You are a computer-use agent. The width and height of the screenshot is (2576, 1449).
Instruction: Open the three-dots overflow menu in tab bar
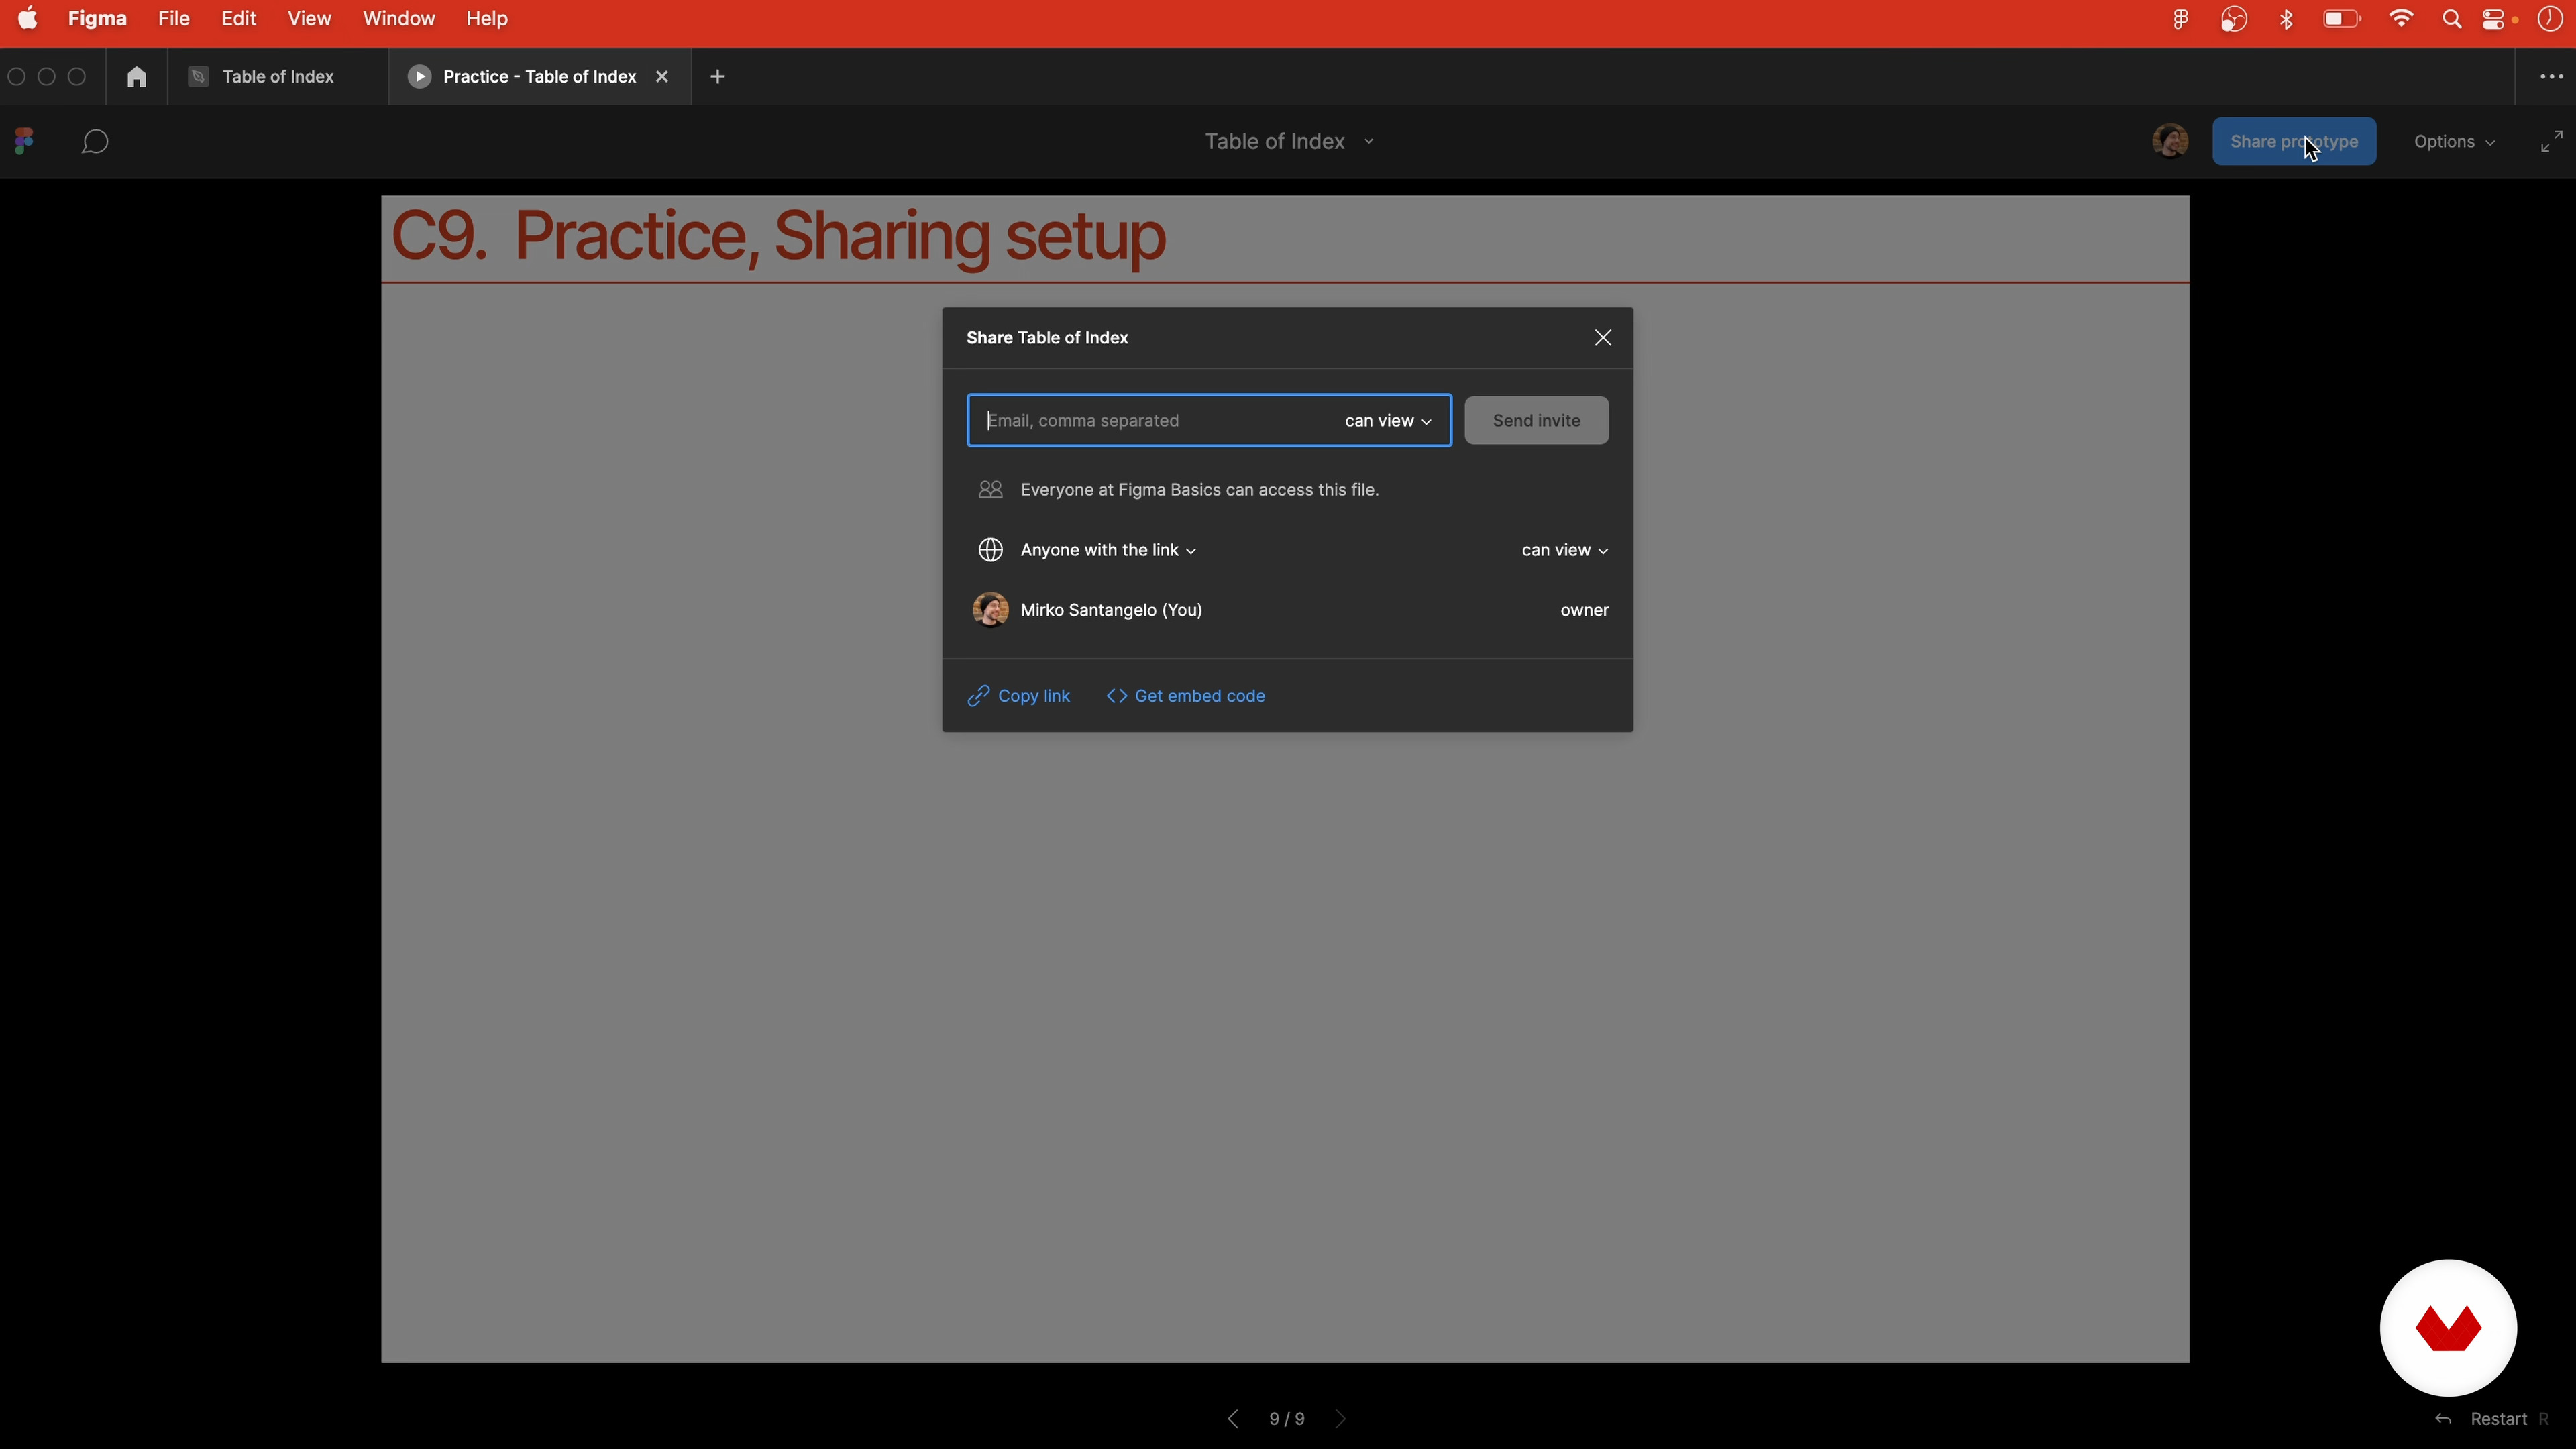tap(2551, 77)
